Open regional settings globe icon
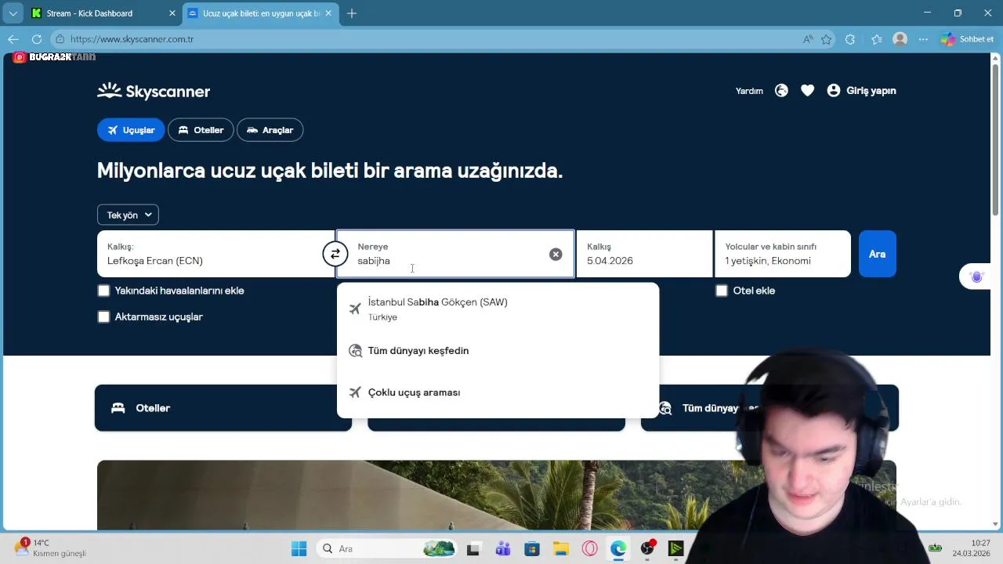The height and width of the screenshot is (564, 1003). click(x=781, y=91)
